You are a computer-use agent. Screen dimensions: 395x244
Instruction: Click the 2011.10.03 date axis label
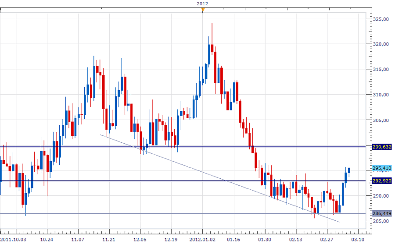(x=13, y=239)
